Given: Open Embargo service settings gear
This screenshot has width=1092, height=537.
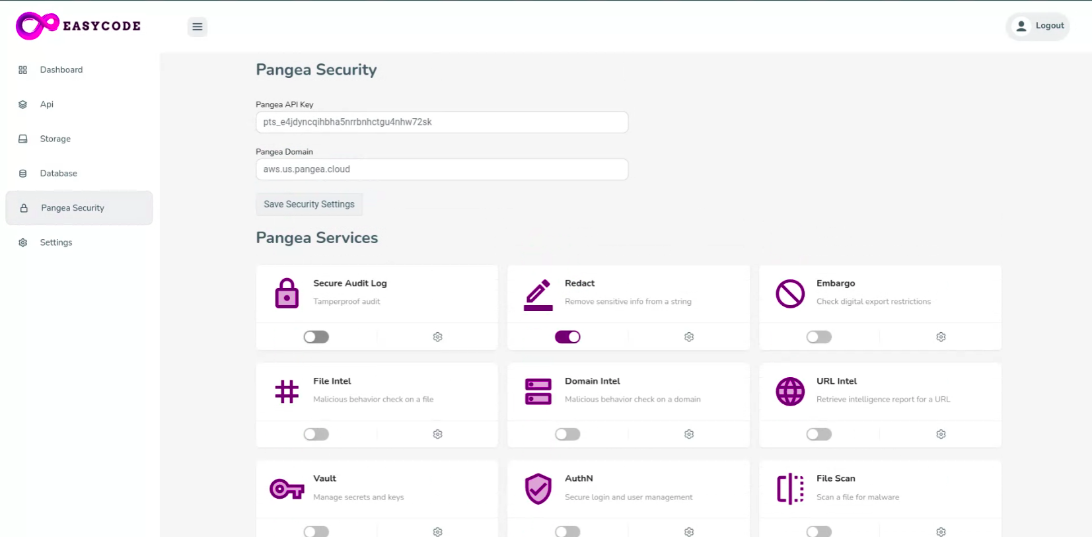Looking at the screenshot, I should tap(941, 337).
